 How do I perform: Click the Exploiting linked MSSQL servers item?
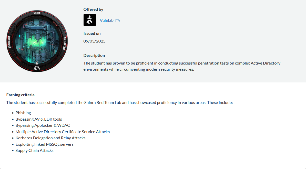45,144
